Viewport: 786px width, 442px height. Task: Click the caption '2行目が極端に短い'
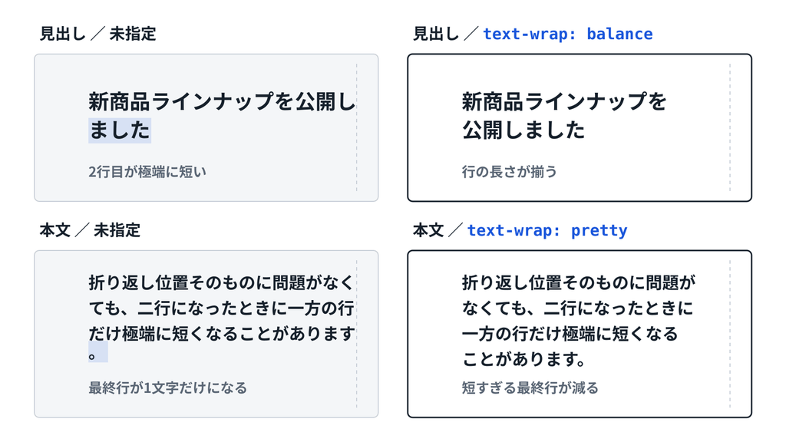(x=147, y=172)
